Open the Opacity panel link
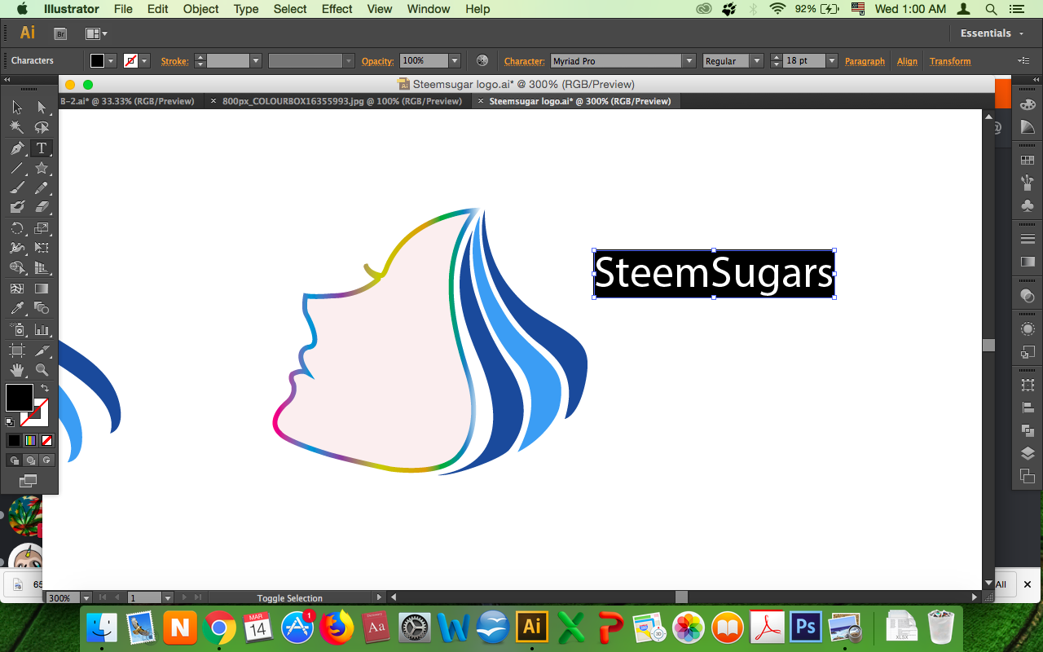1043x652 pixels. coord(378,61)
